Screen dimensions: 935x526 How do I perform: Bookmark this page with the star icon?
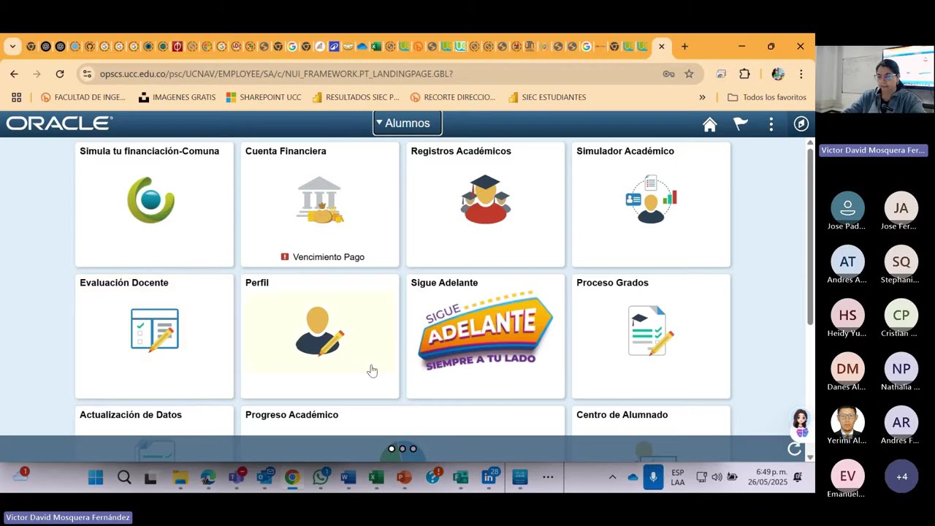tap(689, 74)
